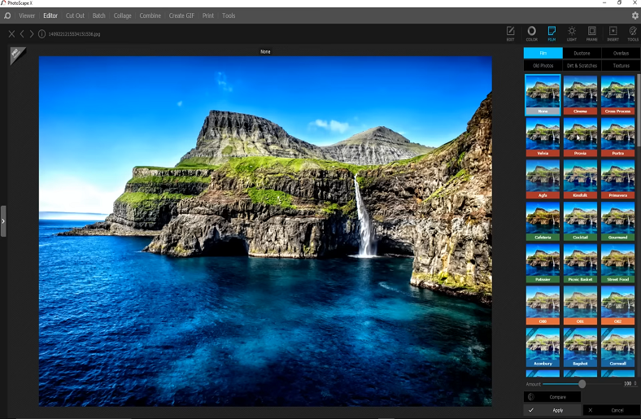Open the Cut Out tab

75,15
